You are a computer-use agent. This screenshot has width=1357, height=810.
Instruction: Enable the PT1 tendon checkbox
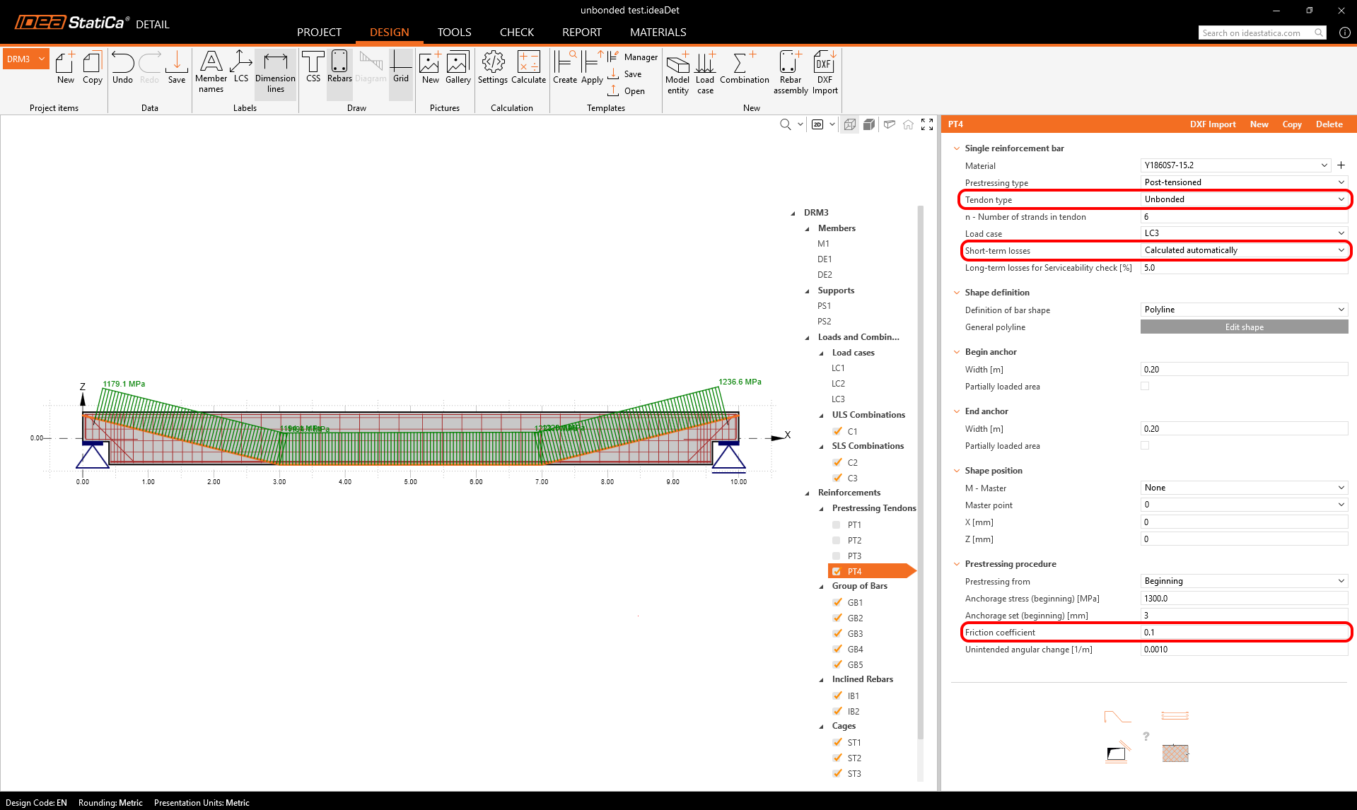[x=837, y=525]
